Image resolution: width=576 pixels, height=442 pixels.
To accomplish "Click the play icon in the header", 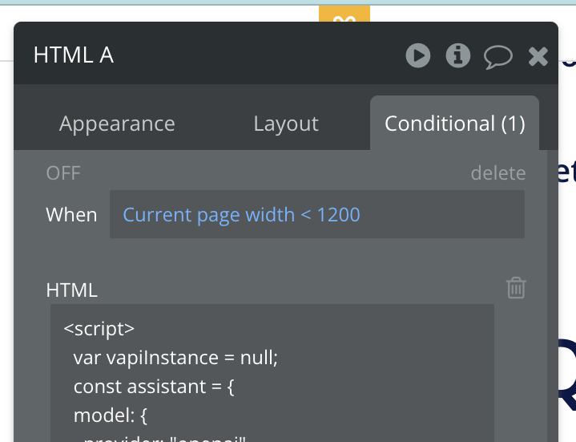I will (417, 55).
